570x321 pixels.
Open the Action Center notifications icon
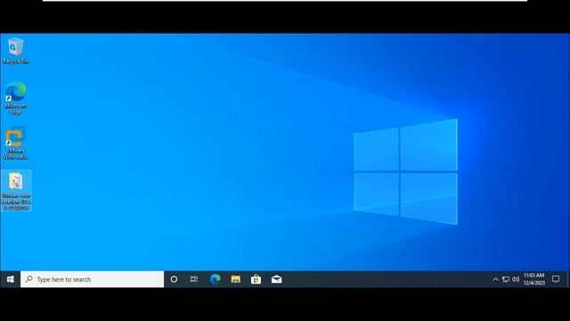556,279
